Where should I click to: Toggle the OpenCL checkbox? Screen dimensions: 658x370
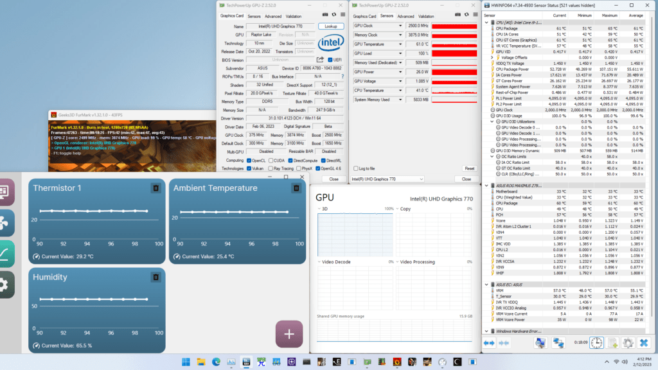pos(249,160)
